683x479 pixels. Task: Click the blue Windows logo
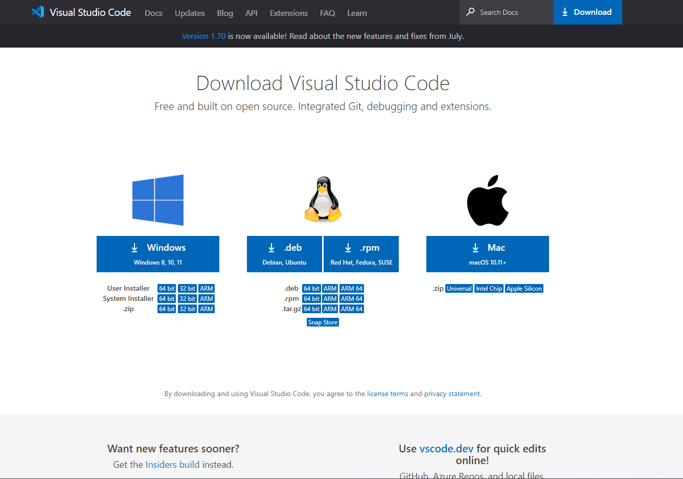click(158, 200)
